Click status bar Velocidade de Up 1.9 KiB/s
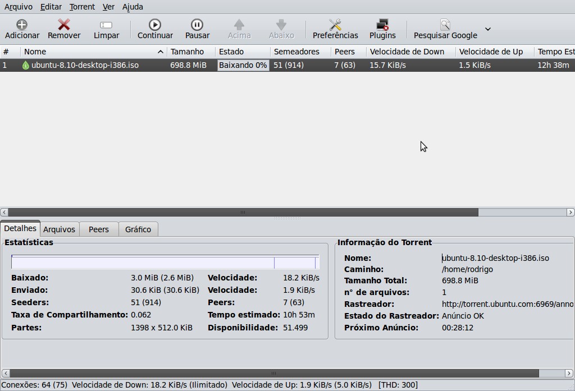This screenshot has width=575, height=391. click(x=302, y=385)
